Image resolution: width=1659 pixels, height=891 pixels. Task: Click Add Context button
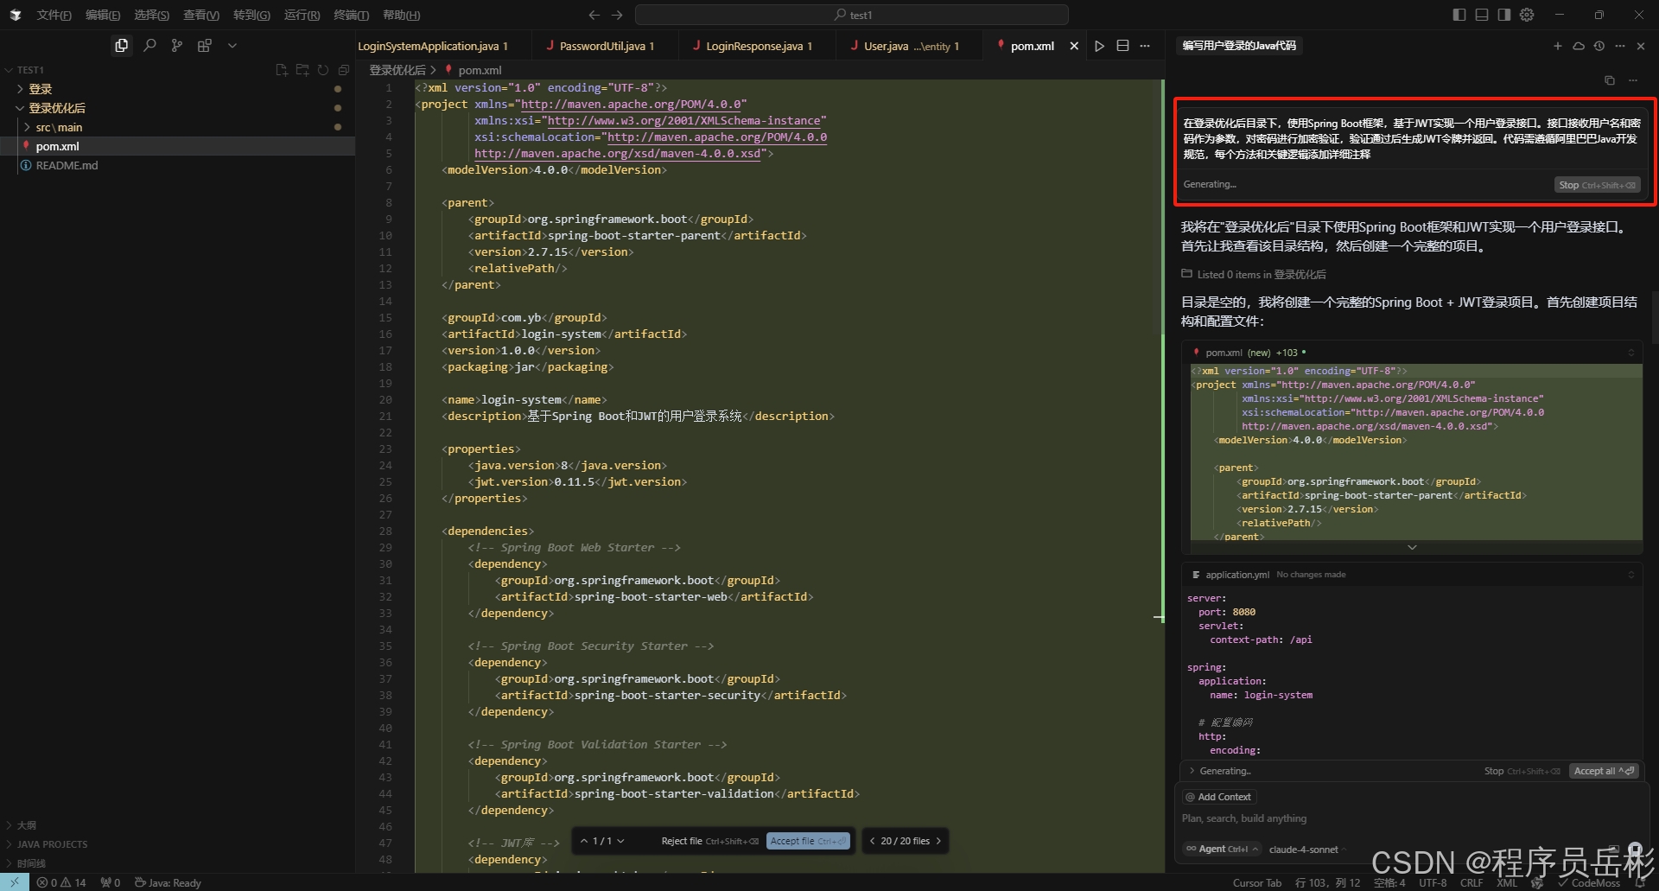[x=1218, y=797]
